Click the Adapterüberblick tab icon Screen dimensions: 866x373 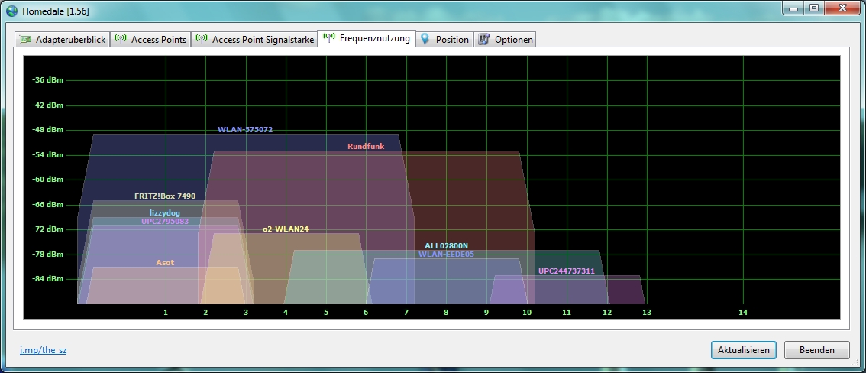tap(25, 40)
